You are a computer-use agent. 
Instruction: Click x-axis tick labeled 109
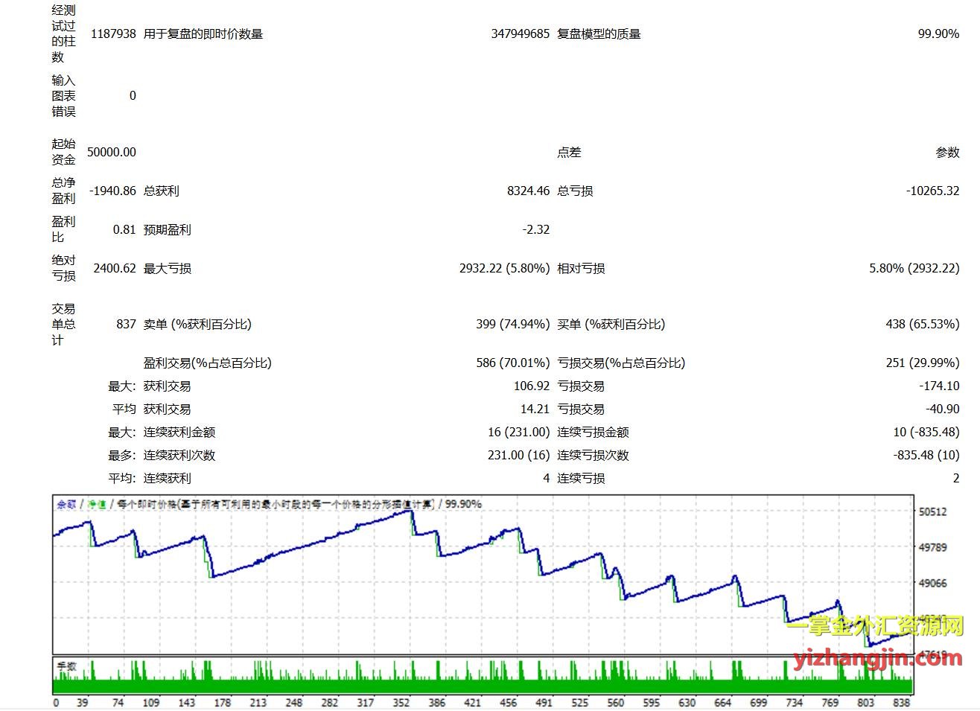pos(151,702)
